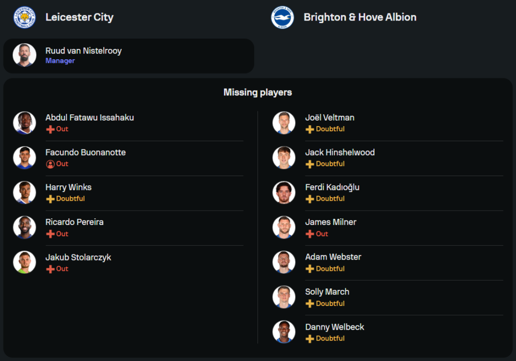Click Ruud van Nistelrooy's manager photo
The width and height of the screenshot is (516, 361).
(x=24, y=55)
